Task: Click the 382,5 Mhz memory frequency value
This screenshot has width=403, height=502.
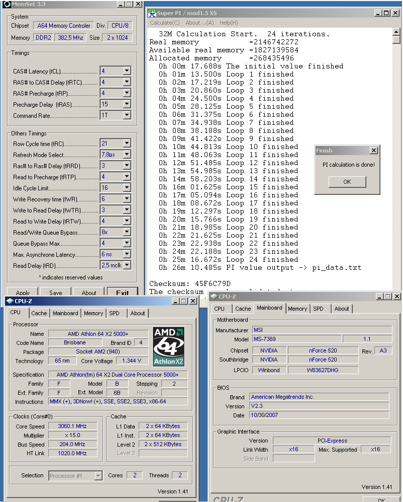Action: [70, 37]
